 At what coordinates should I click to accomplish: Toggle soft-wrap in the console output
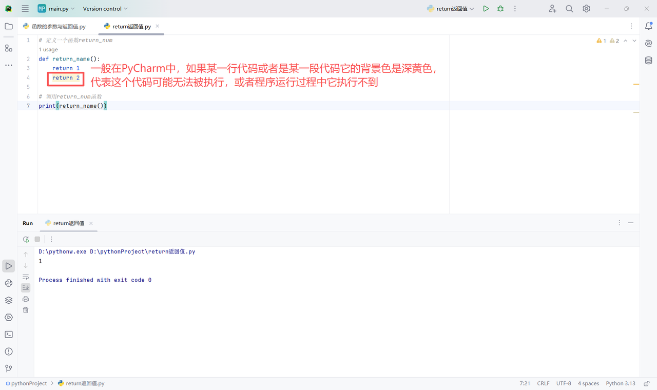(x=25, y=277)
